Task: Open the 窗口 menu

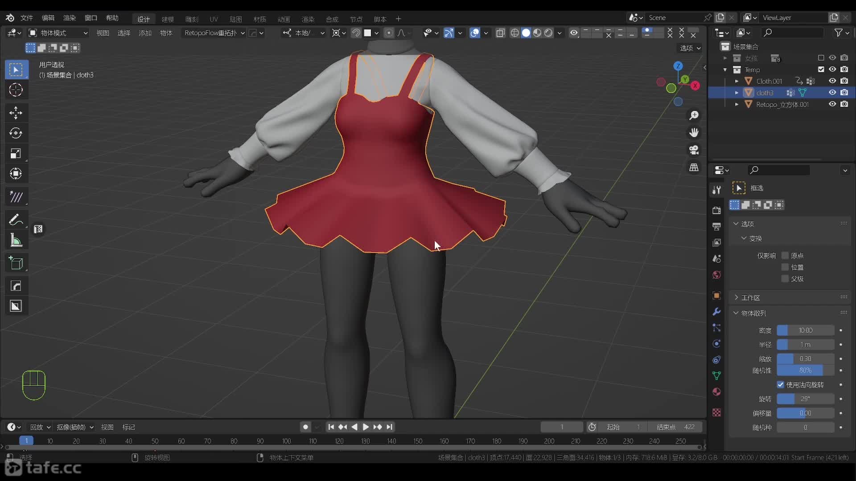Action: [91, 18]
